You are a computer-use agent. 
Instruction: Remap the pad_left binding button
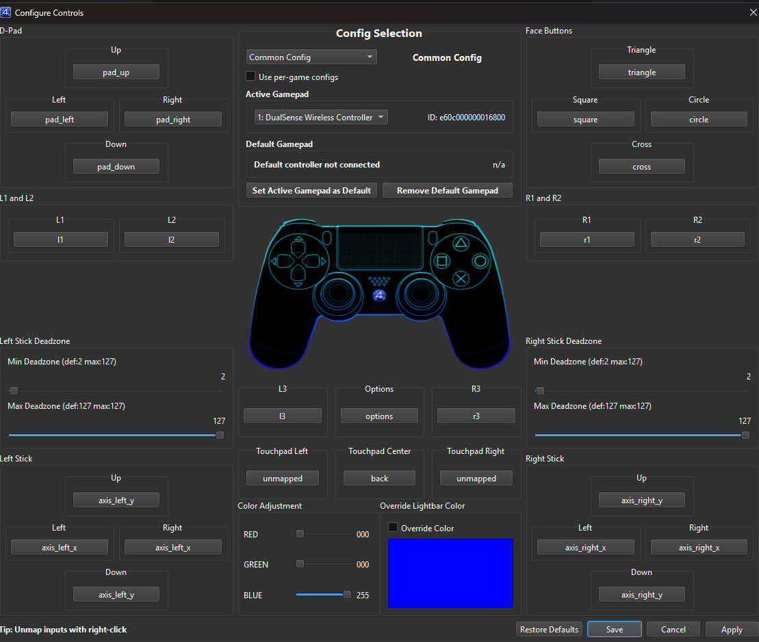[60, 120]
